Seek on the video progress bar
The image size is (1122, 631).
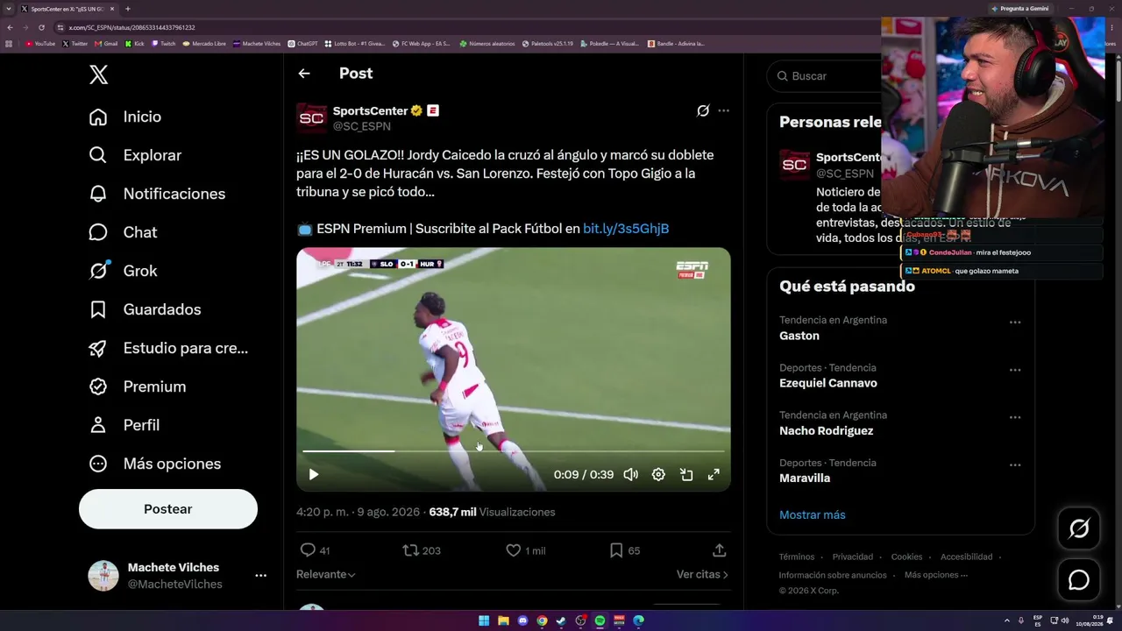tap(514, 451)
